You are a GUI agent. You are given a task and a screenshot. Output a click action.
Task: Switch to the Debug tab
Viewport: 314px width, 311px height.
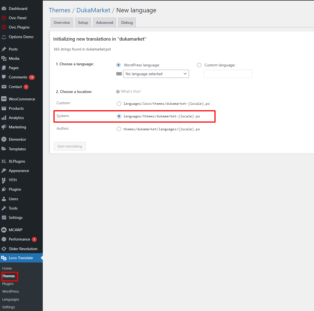[127, 22]
